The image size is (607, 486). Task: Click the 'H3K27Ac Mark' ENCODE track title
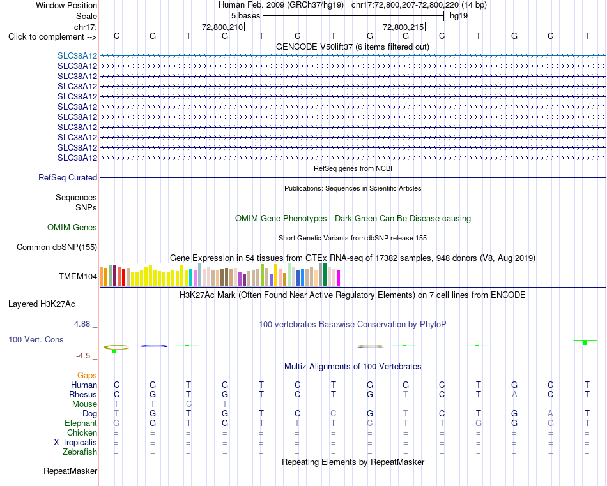coord(353,295)
